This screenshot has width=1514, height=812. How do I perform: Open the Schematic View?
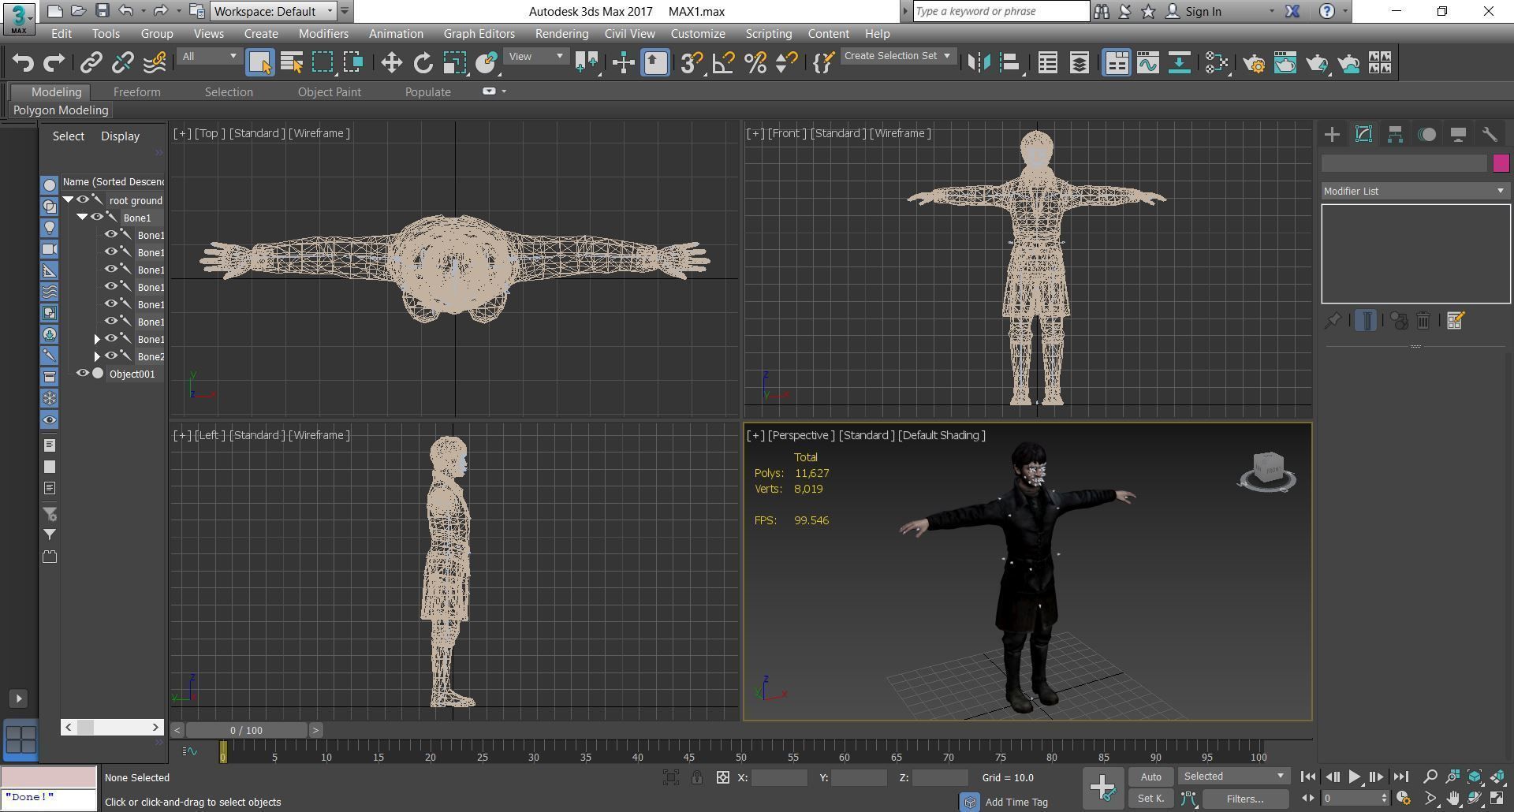pos(1179,63)
